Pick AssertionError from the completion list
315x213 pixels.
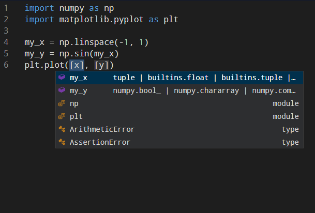[x=179, y=142]
